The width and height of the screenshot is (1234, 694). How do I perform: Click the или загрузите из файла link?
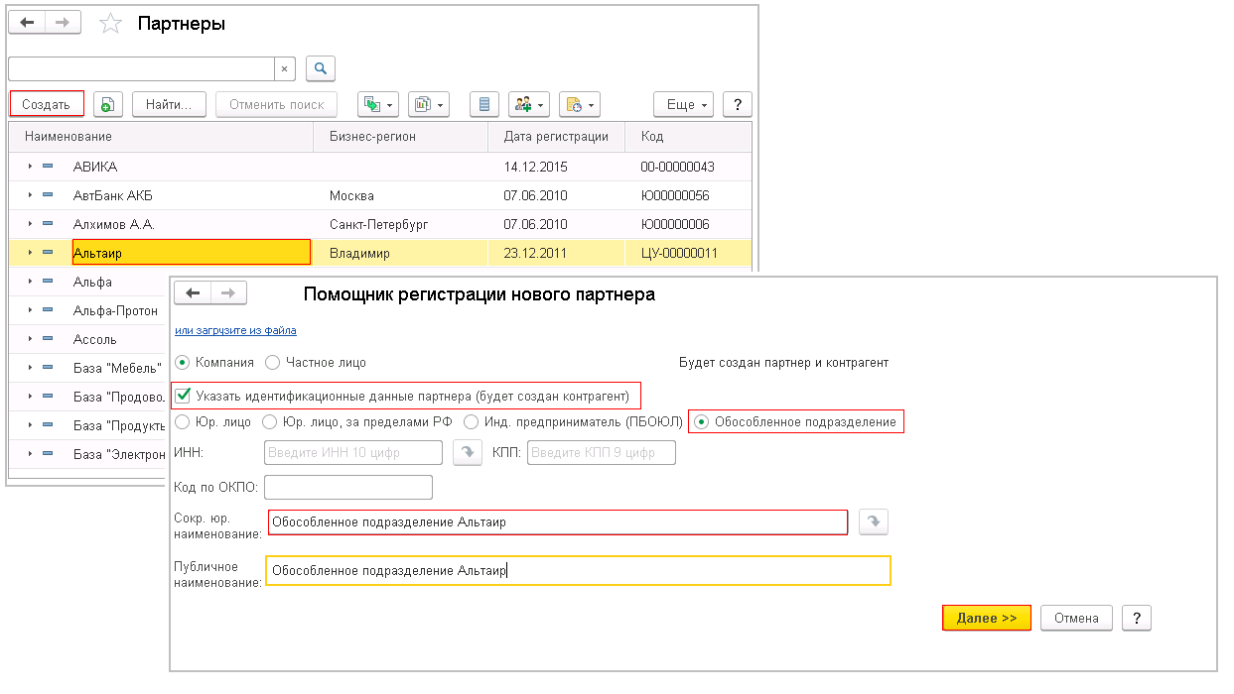(x=235, y=330)
